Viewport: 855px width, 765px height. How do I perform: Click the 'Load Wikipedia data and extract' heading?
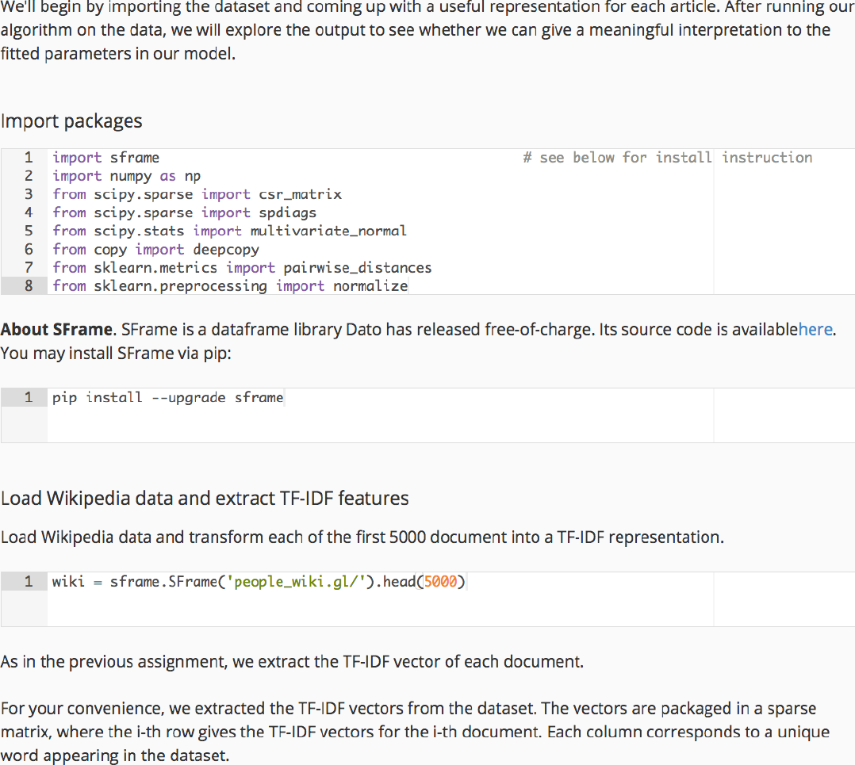205,499
